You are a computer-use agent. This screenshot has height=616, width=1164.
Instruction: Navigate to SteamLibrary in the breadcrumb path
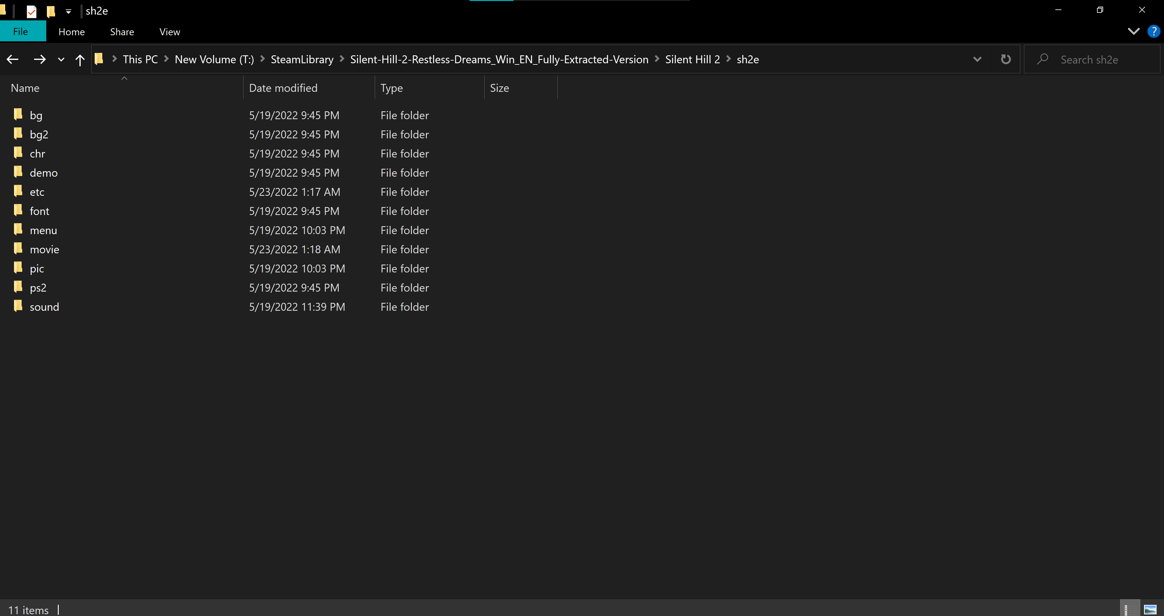[x=302, y=59]
